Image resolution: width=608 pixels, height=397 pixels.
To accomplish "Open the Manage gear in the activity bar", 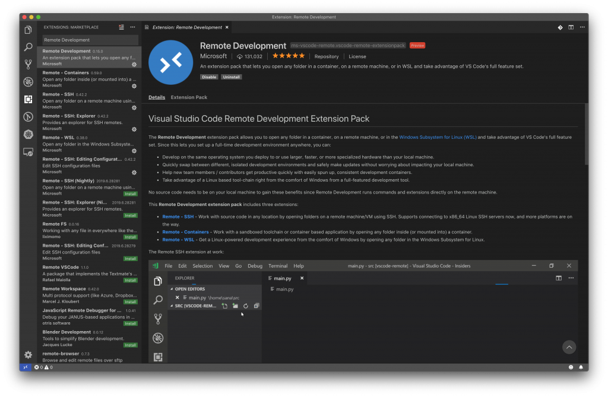I will point(28,354).
